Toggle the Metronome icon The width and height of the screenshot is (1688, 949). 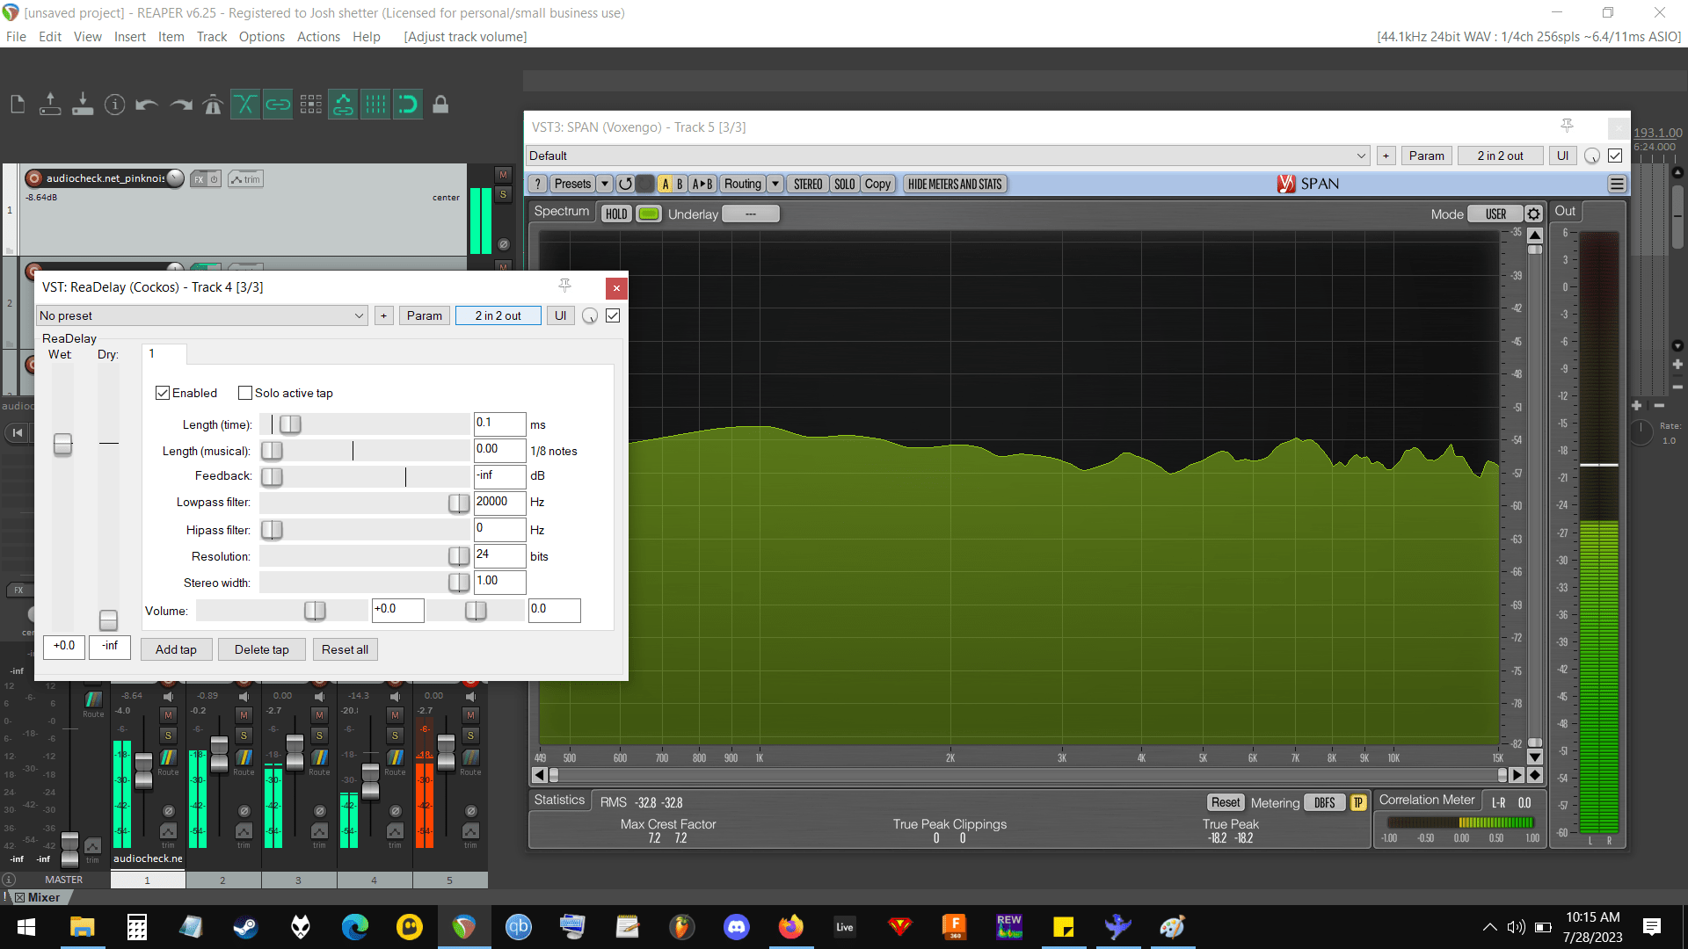213,105
